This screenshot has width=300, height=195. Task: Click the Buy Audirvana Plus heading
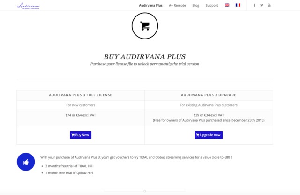145,56
